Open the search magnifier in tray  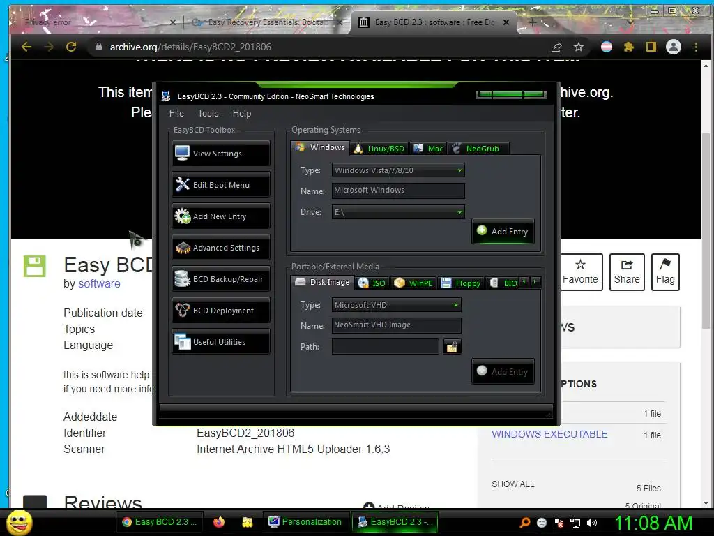pos(525,523)
